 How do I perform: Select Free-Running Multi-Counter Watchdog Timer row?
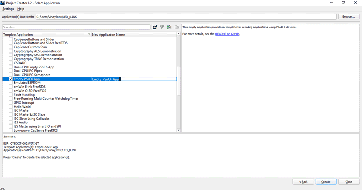[46, 99]
